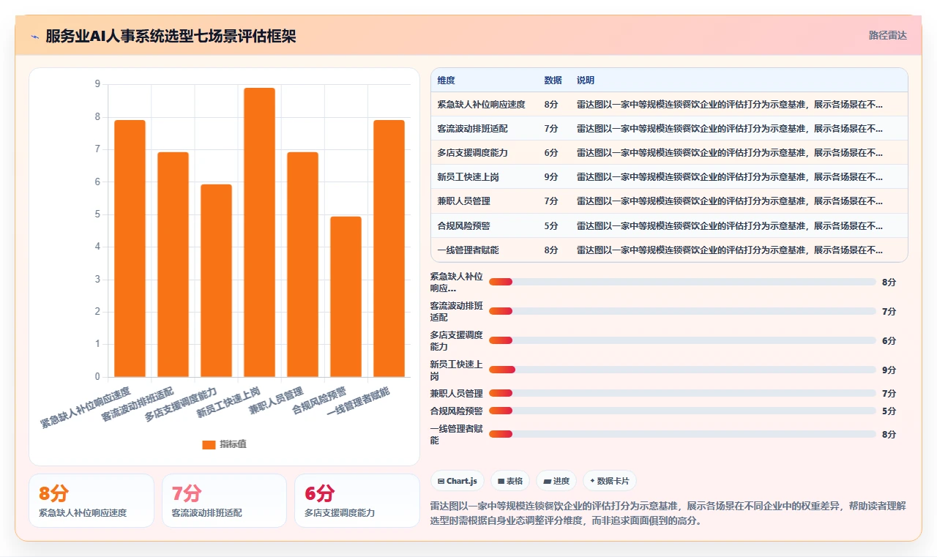Click the 一线管理者赋能 bar in chart

tap(389, 249)
